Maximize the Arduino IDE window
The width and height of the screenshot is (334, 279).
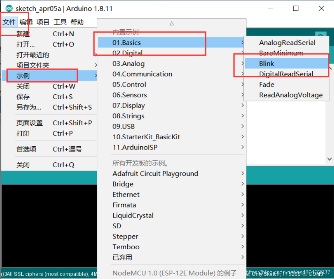296,8
